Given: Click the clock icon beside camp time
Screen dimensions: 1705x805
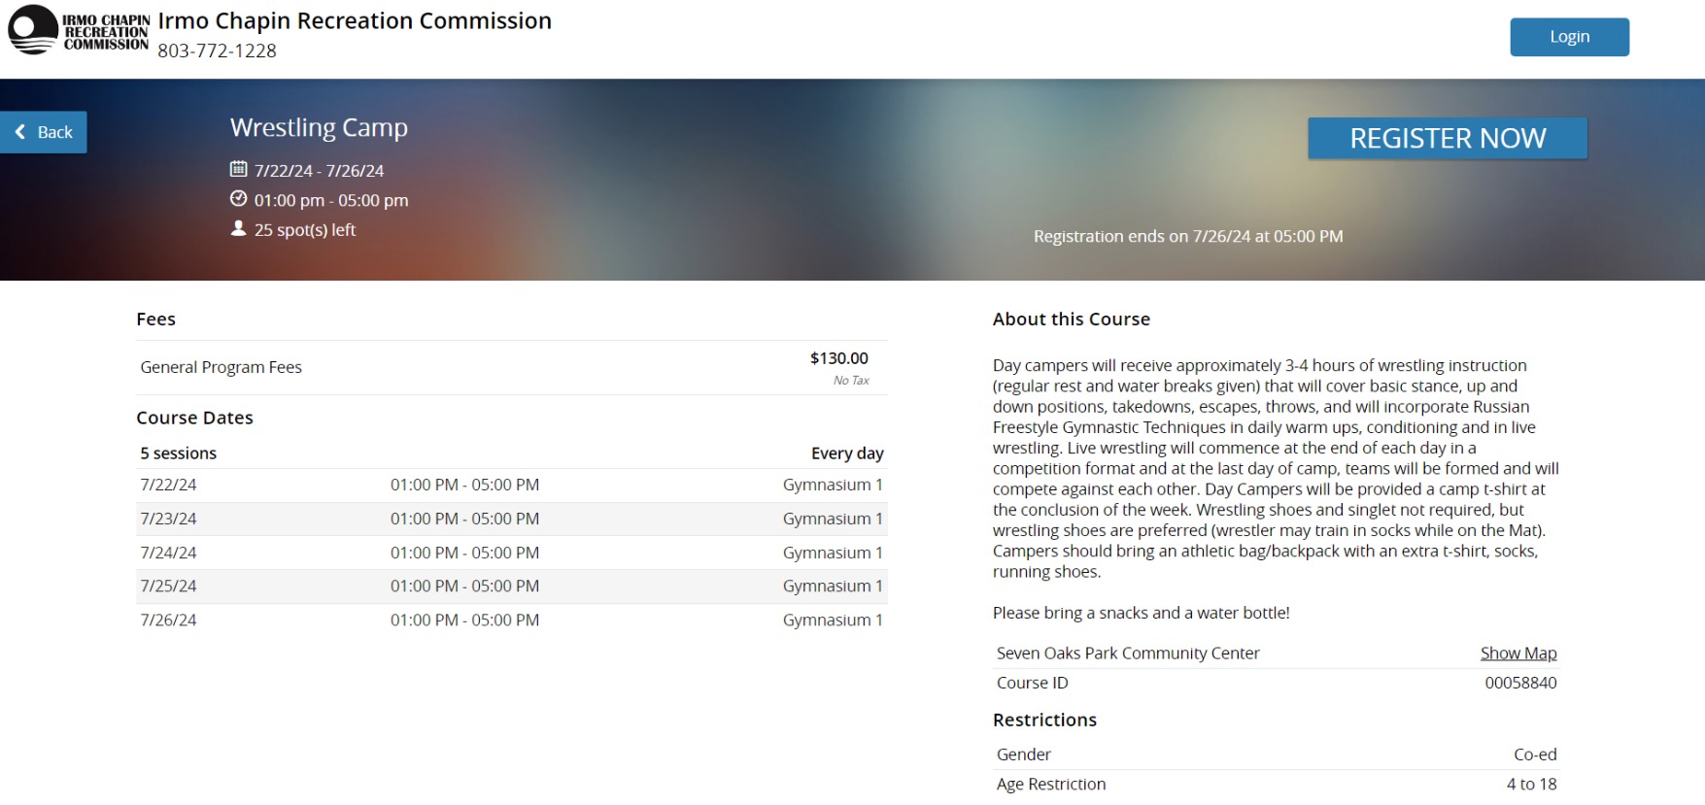Looking at the screenshot, I should 238,199.
